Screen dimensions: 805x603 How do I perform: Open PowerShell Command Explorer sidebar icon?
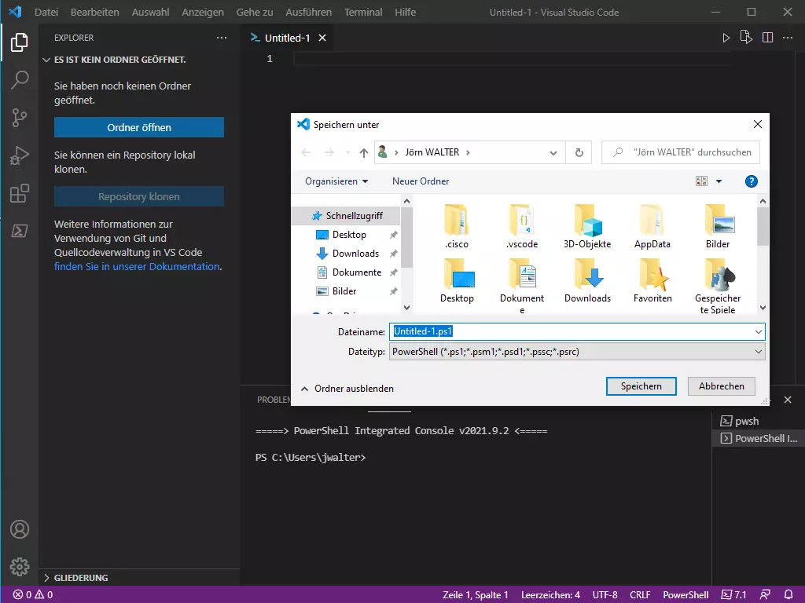pyautogui.click(x=20, y=231)
